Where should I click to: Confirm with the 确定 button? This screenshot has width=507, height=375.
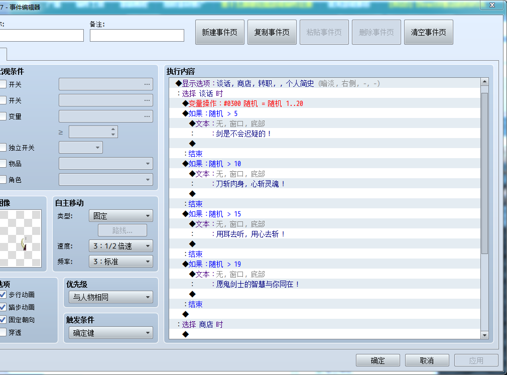pyautogui.click(x=377, y=360)
